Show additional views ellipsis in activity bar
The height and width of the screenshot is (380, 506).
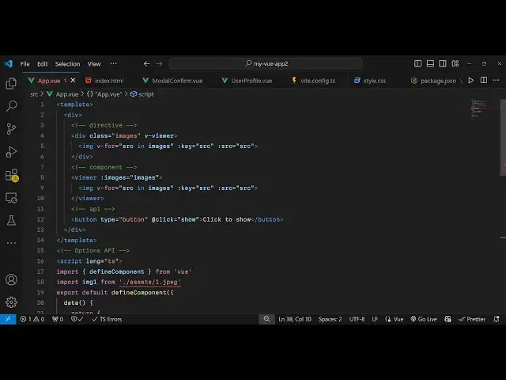[x=11, y=243]
